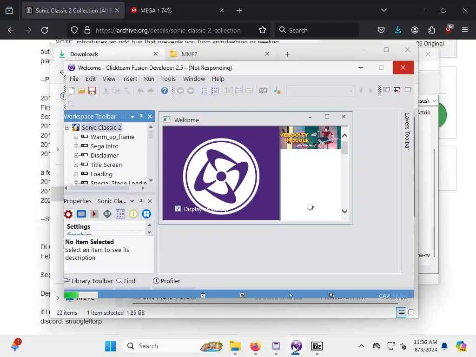Screen dimensions: 476x357
Task: Click the Firefox search box
Action: pyautogui.click(x=317, y=30)
